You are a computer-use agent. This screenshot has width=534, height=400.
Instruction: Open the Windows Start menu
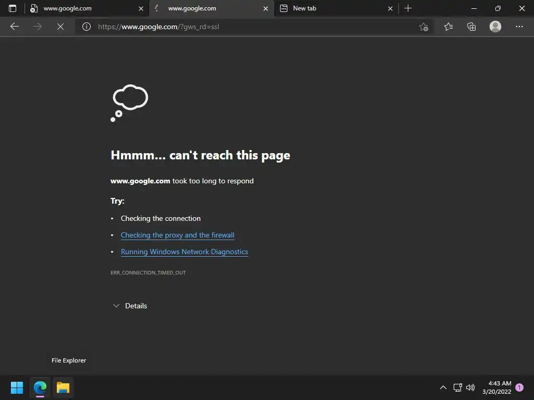point(17,387)
